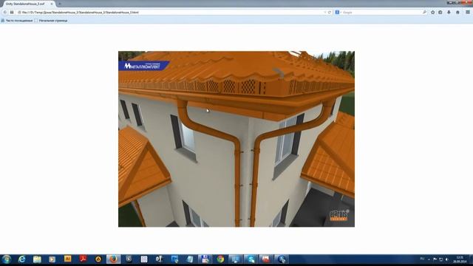473x266 pixels.
Task: Open the Firefox hamburger menu
Action: pos(468,13)
